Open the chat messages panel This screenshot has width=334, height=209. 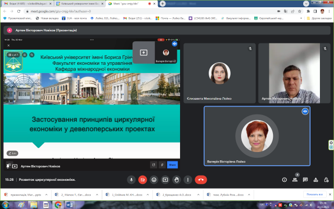pyautogui.click(x=305, y=179)
